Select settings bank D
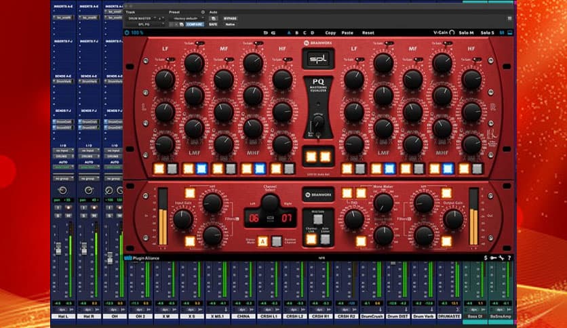 pos(313,33)
